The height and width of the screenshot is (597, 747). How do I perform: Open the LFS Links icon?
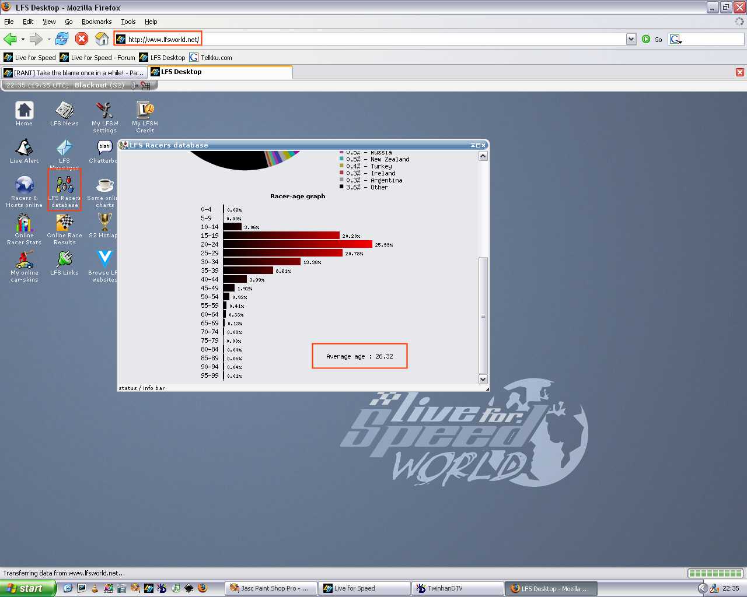(64, 262)
